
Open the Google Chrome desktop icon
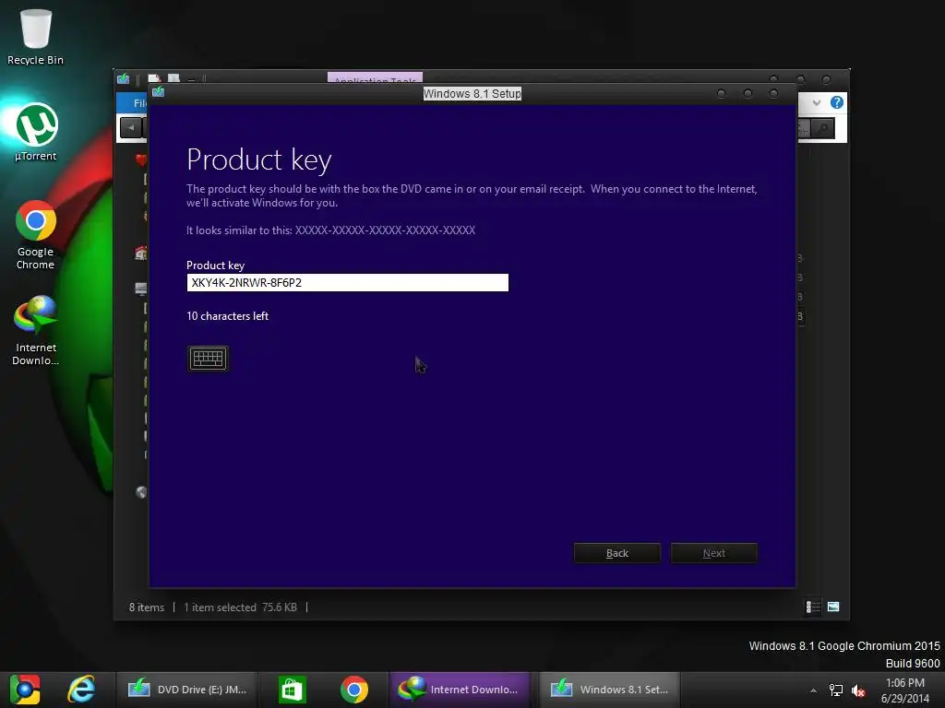coord(36,235)
